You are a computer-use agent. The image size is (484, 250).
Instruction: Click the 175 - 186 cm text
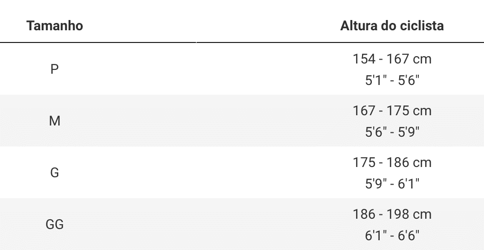click(x=392, y=163)
